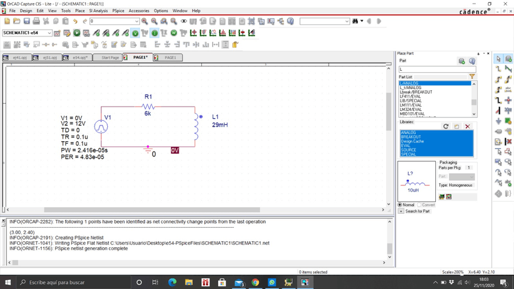The width and height of the screenshot is (514, 289).
Task: Click the Windows Task View icon
Action: pyautogui.click(x=155, y=282)
